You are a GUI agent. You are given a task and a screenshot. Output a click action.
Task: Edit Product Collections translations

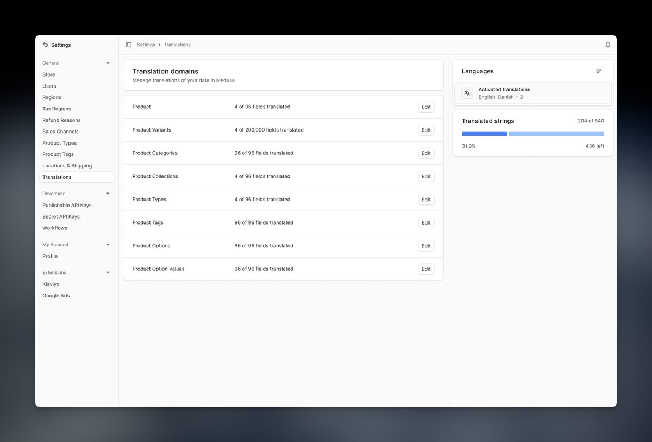[426, 176]
